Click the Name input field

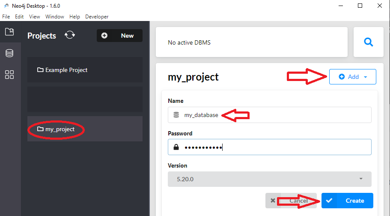click(270, 115)
